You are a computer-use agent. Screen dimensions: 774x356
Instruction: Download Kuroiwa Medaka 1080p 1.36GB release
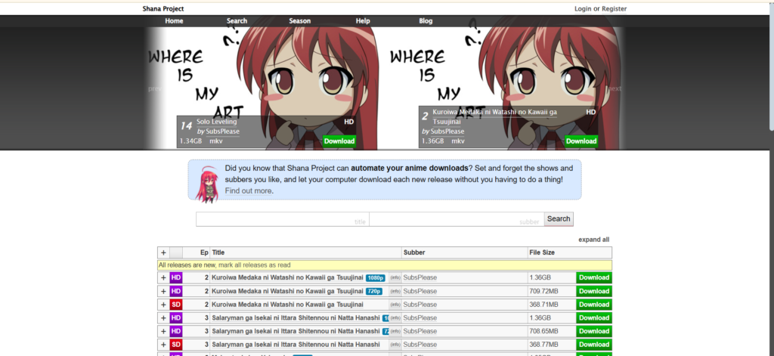594,277
